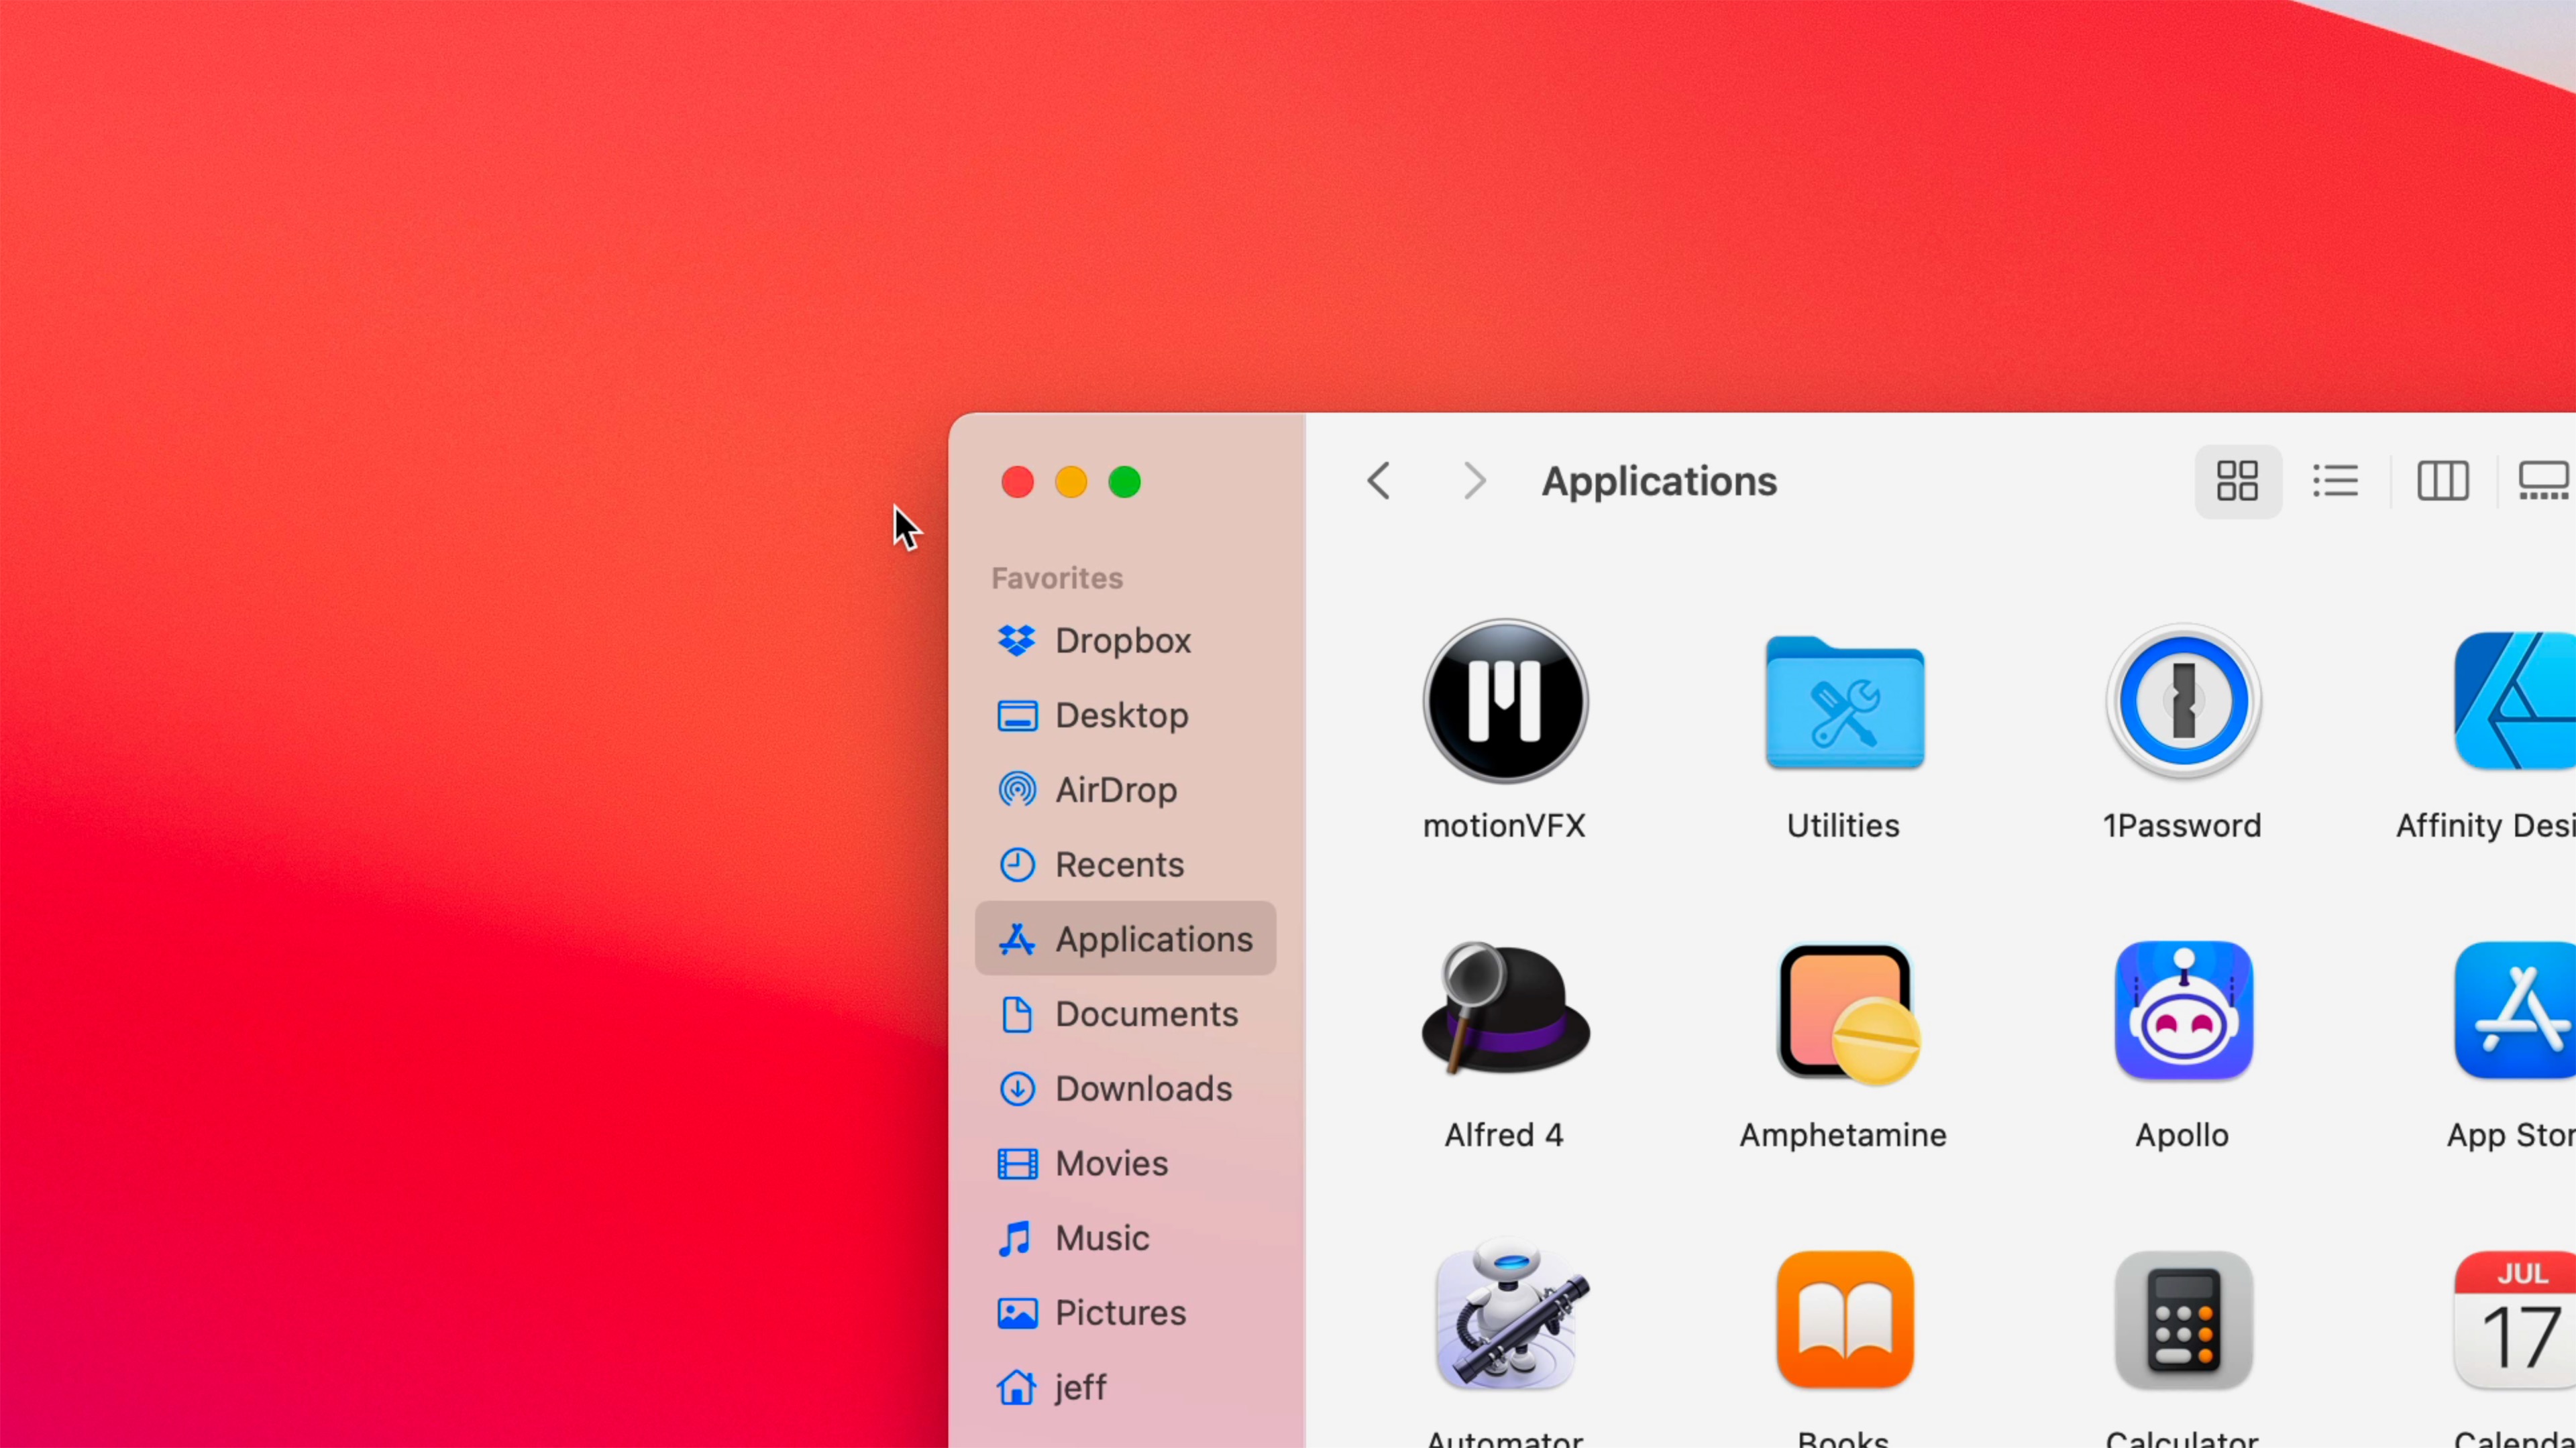Open Recents in the sidebar

[x=1125, y=864]
